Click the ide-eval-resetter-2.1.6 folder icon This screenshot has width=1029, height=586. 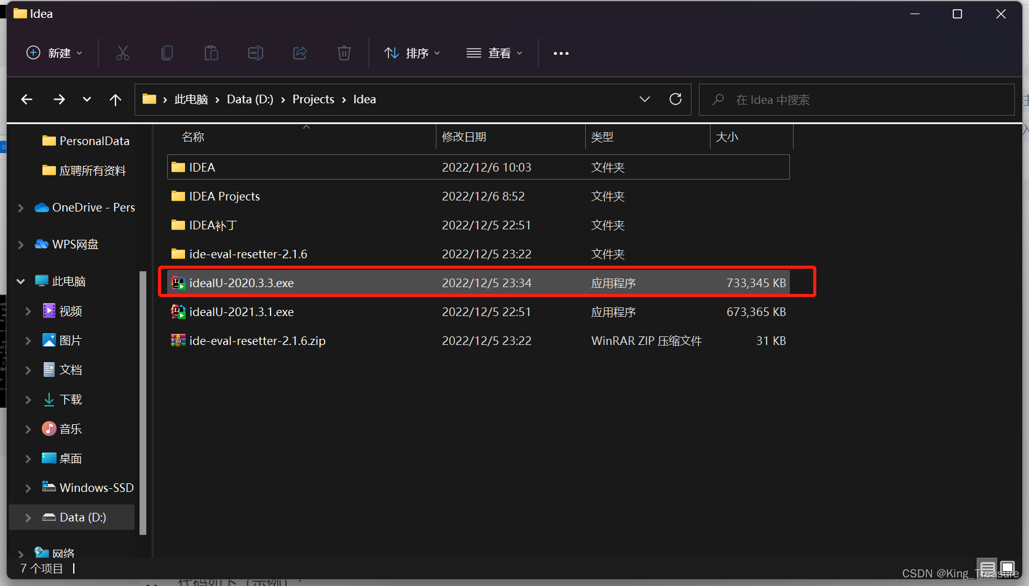178,254
